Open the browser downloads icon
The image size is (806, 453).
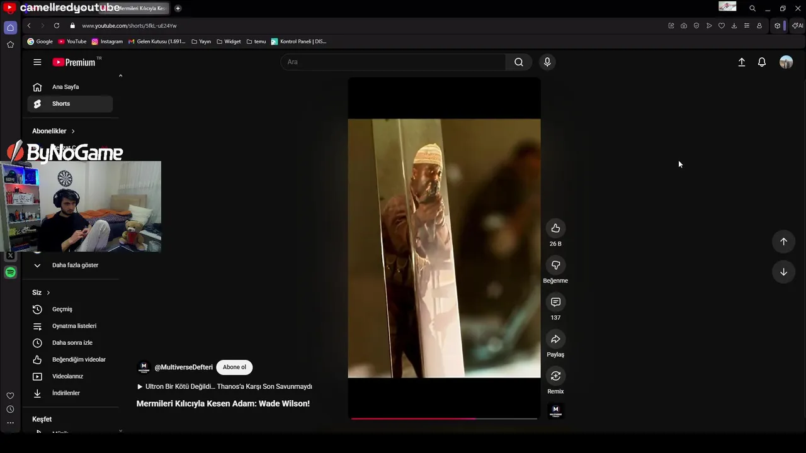pyautogui.click(x=734, y=26)
